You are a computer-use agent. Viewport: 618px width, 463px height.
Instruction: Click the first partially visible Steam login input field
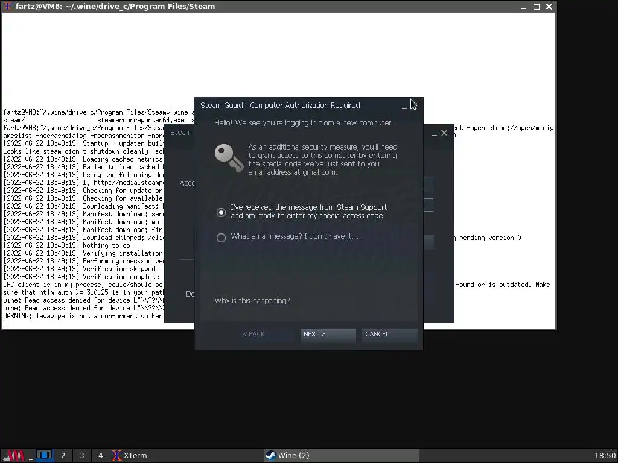[428, 184]
